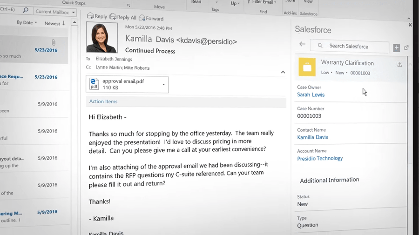419x235 pixels.
Task: Click the Status value New
Action: (303, 204)
